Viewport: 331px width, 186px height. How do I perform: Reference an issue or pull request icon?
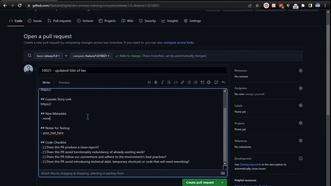pyautogui.click(x=216, y=82)
